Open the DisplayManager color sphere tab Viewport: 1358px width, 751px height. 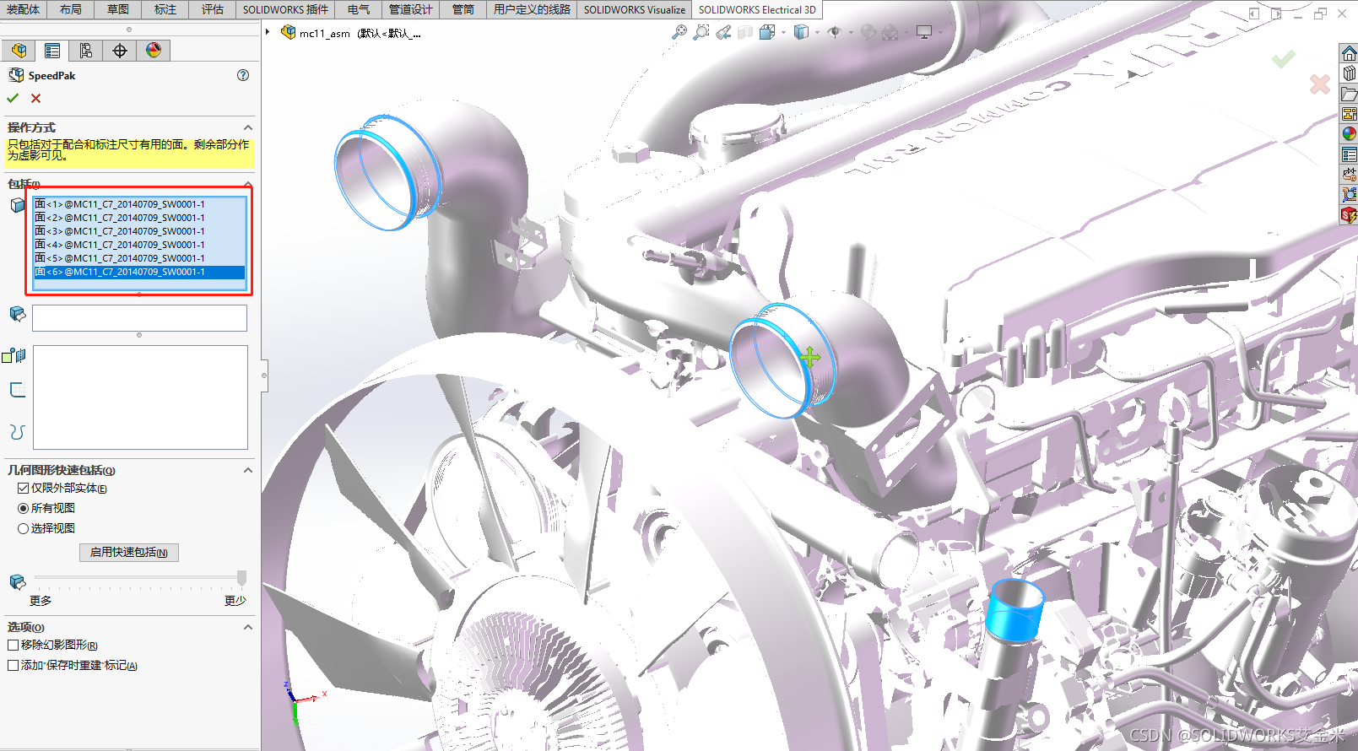(154, 51)
